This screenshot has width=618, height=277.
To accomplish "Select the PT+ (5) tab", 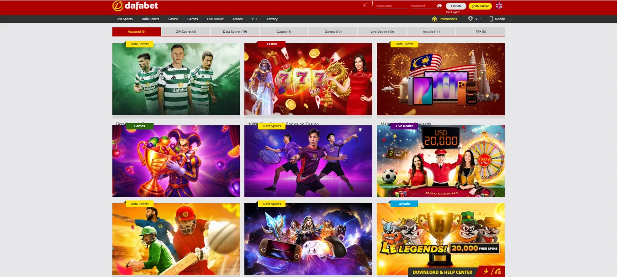I will click(481, 31).
